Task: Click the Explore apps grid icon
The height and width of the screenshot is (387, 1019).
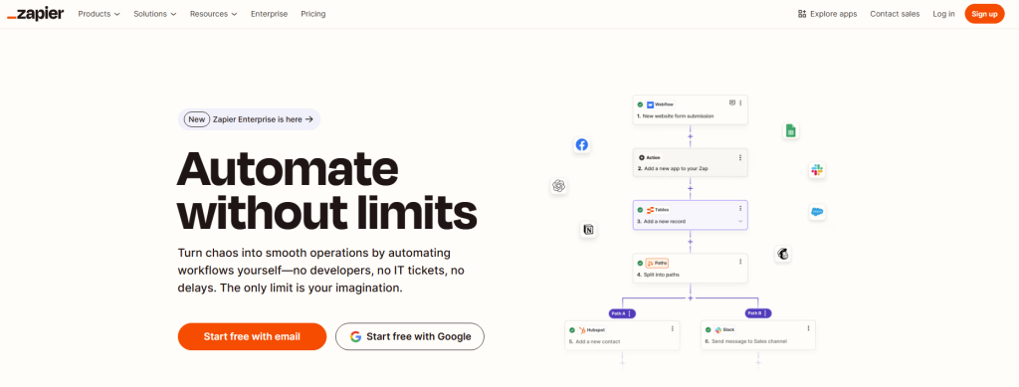Action: 802,14
